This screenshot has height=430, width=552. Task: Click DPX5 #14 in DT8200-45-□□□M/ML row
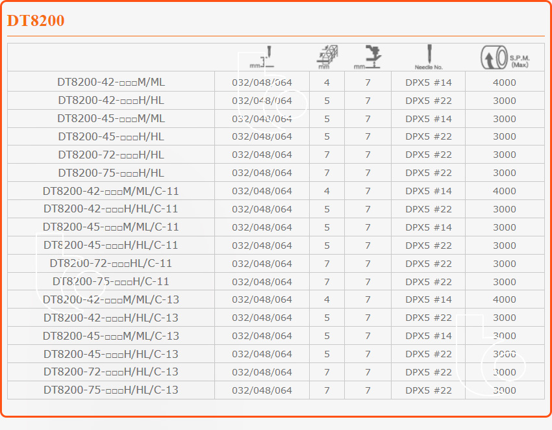(x=429, y=119)
